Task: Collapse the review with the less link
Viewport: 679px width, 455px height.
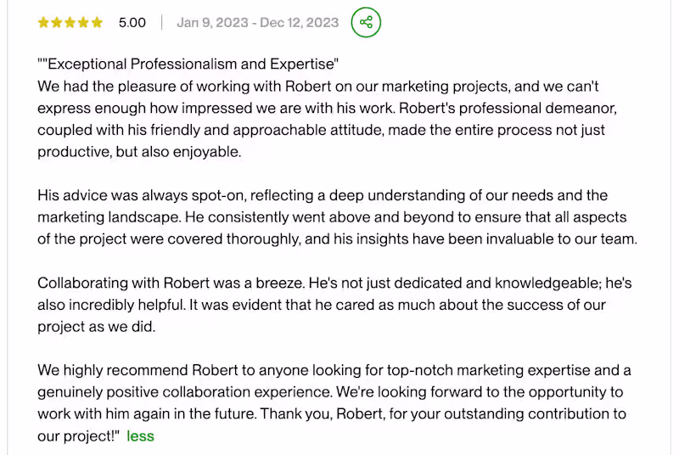Action: [x=140, y=436]
